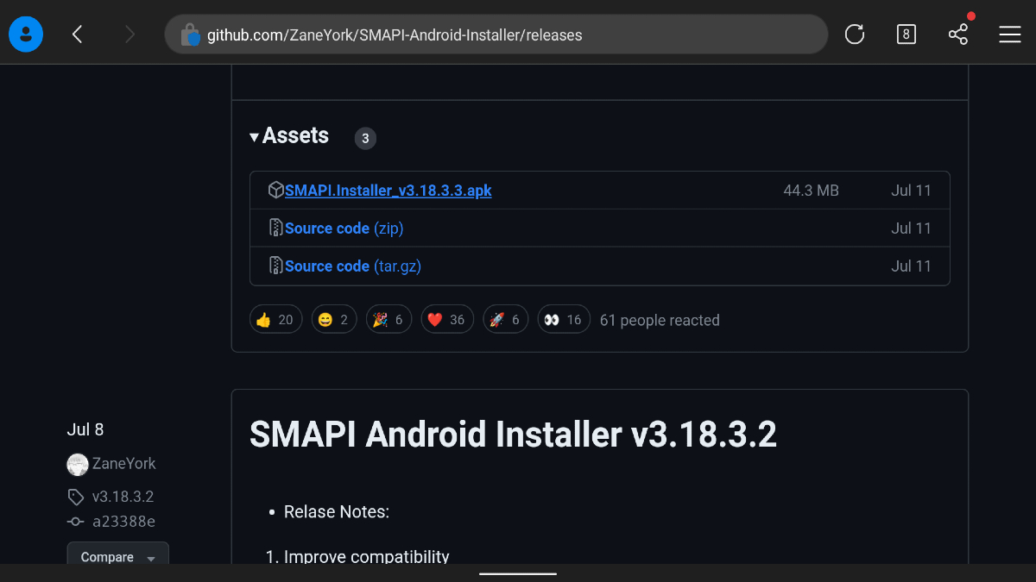
Task: Click the zip file icon for Source code
Action: point(277,228)
